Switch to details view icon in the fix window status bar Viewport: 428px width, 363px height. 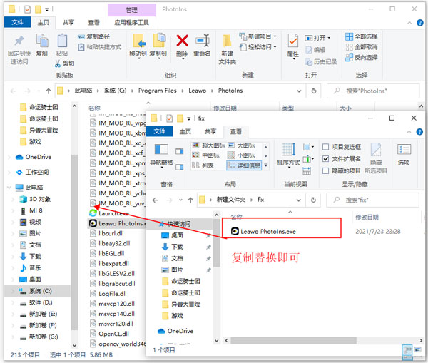[407, 349]
